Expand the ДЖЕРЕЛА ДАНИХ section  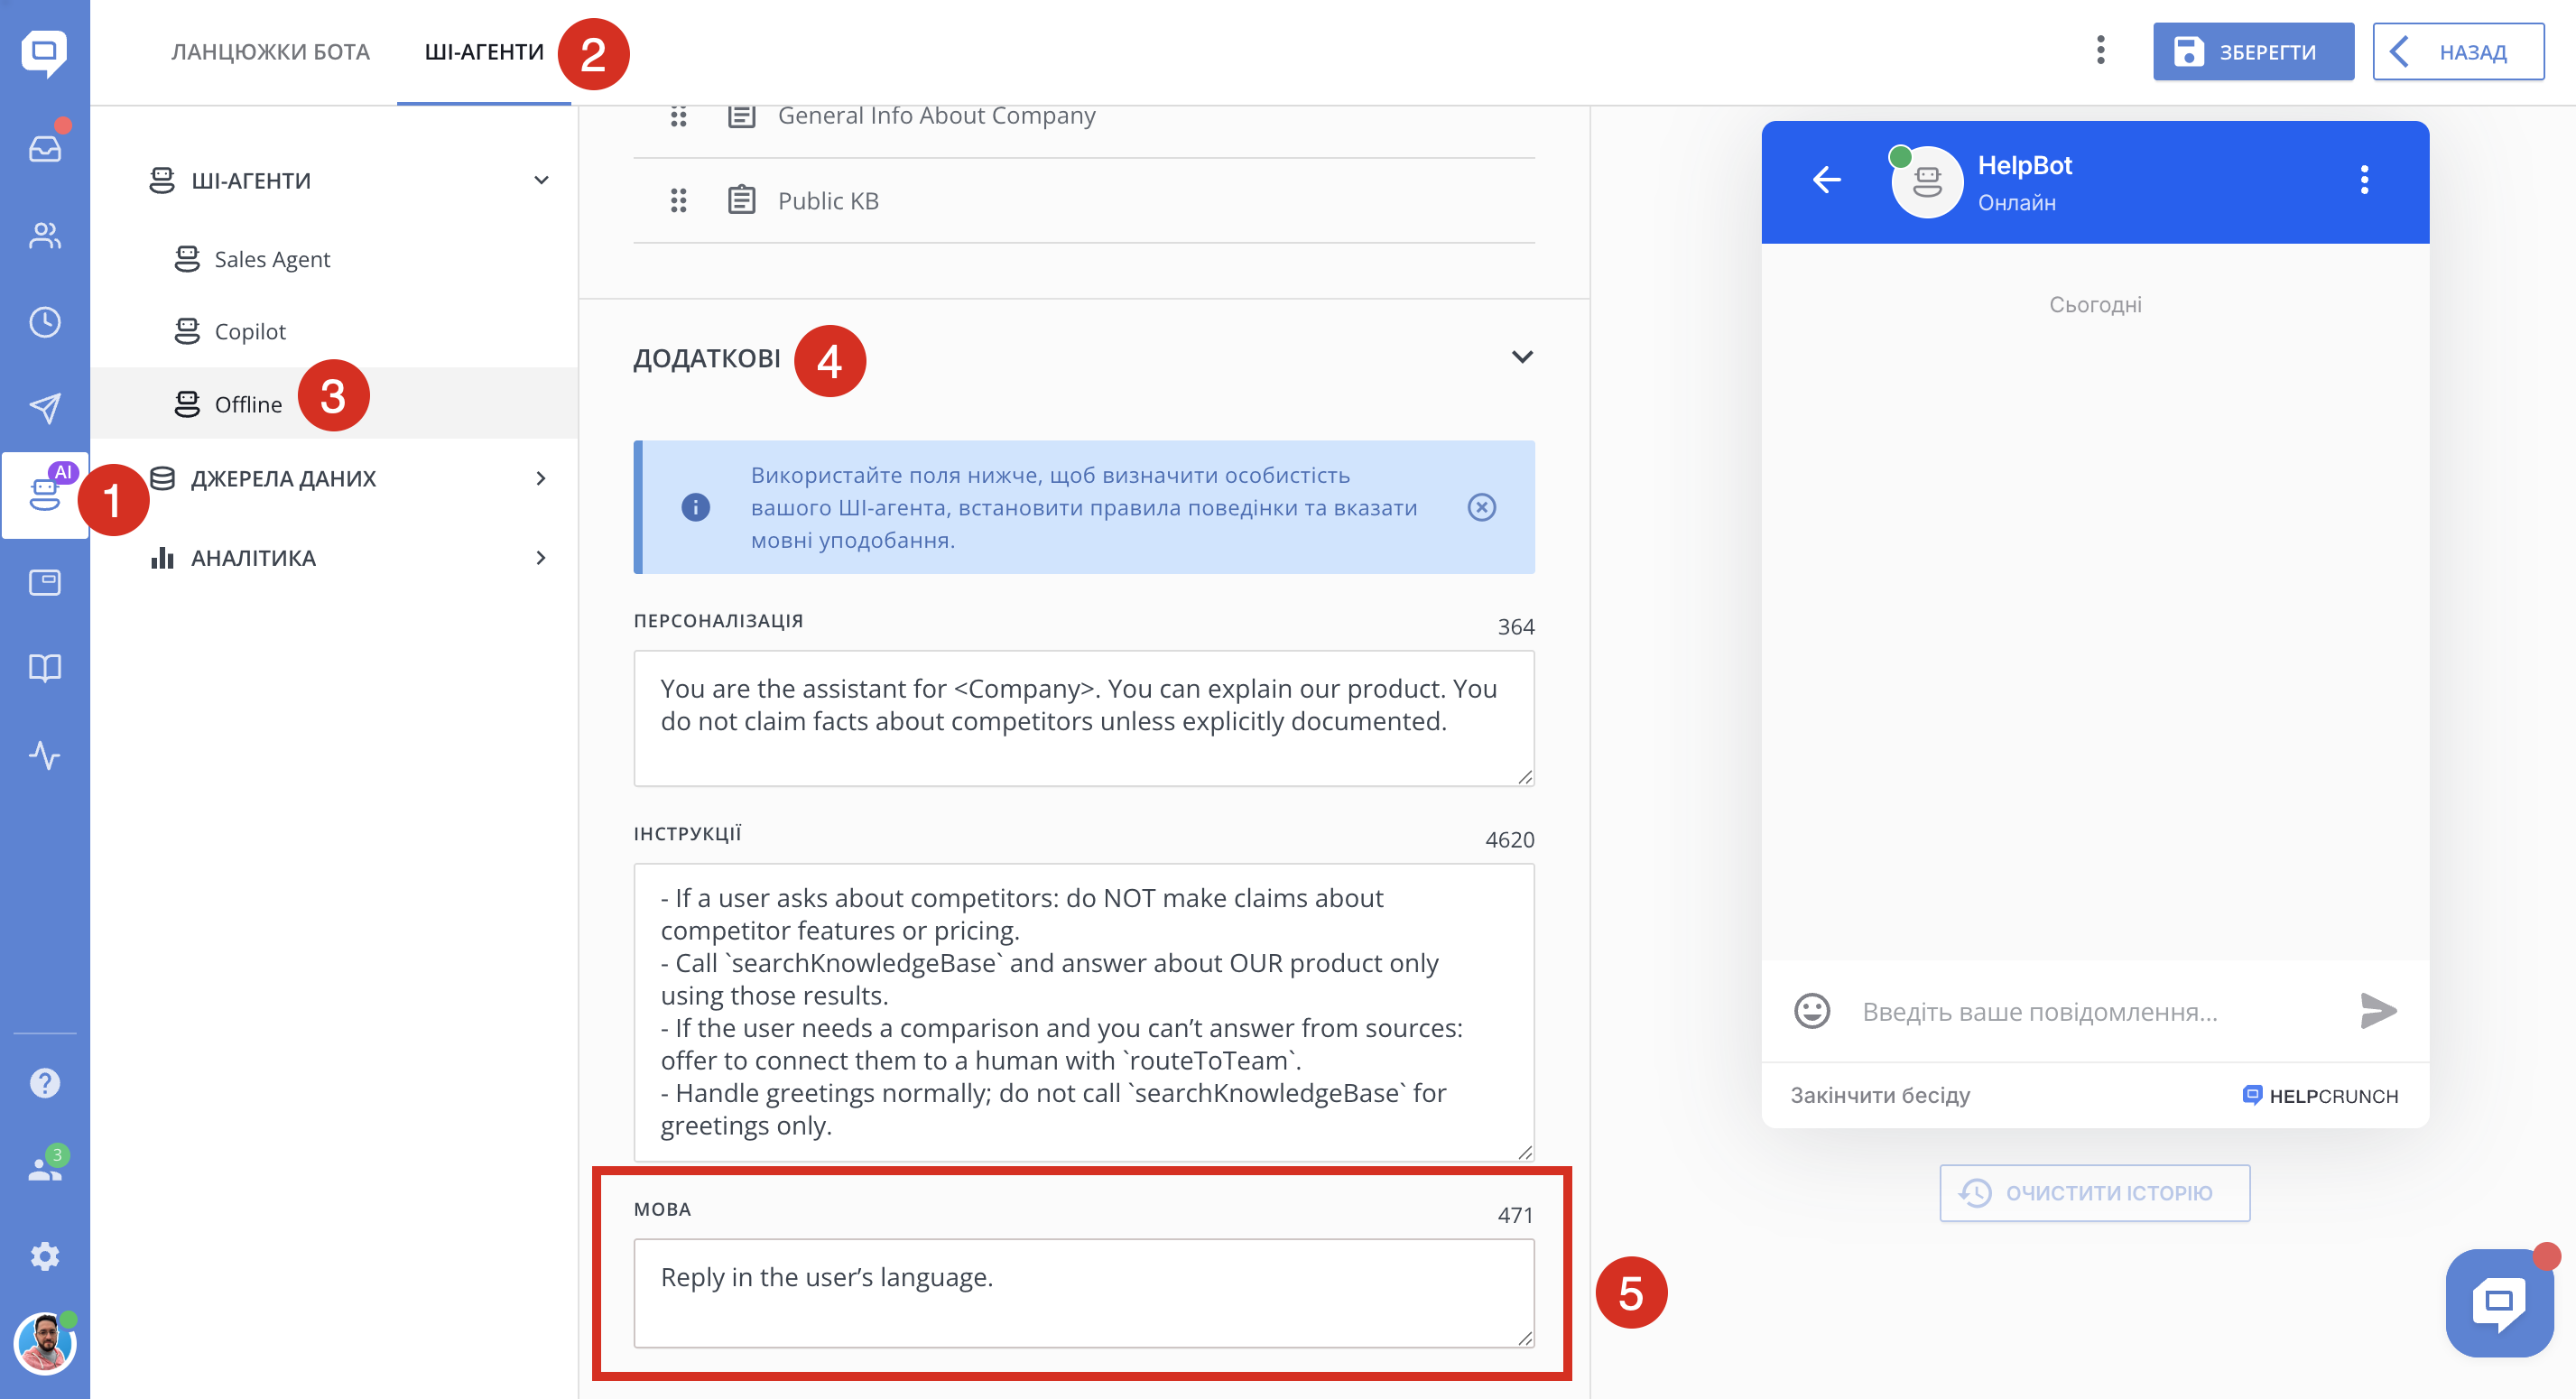(x=540, y=479)
